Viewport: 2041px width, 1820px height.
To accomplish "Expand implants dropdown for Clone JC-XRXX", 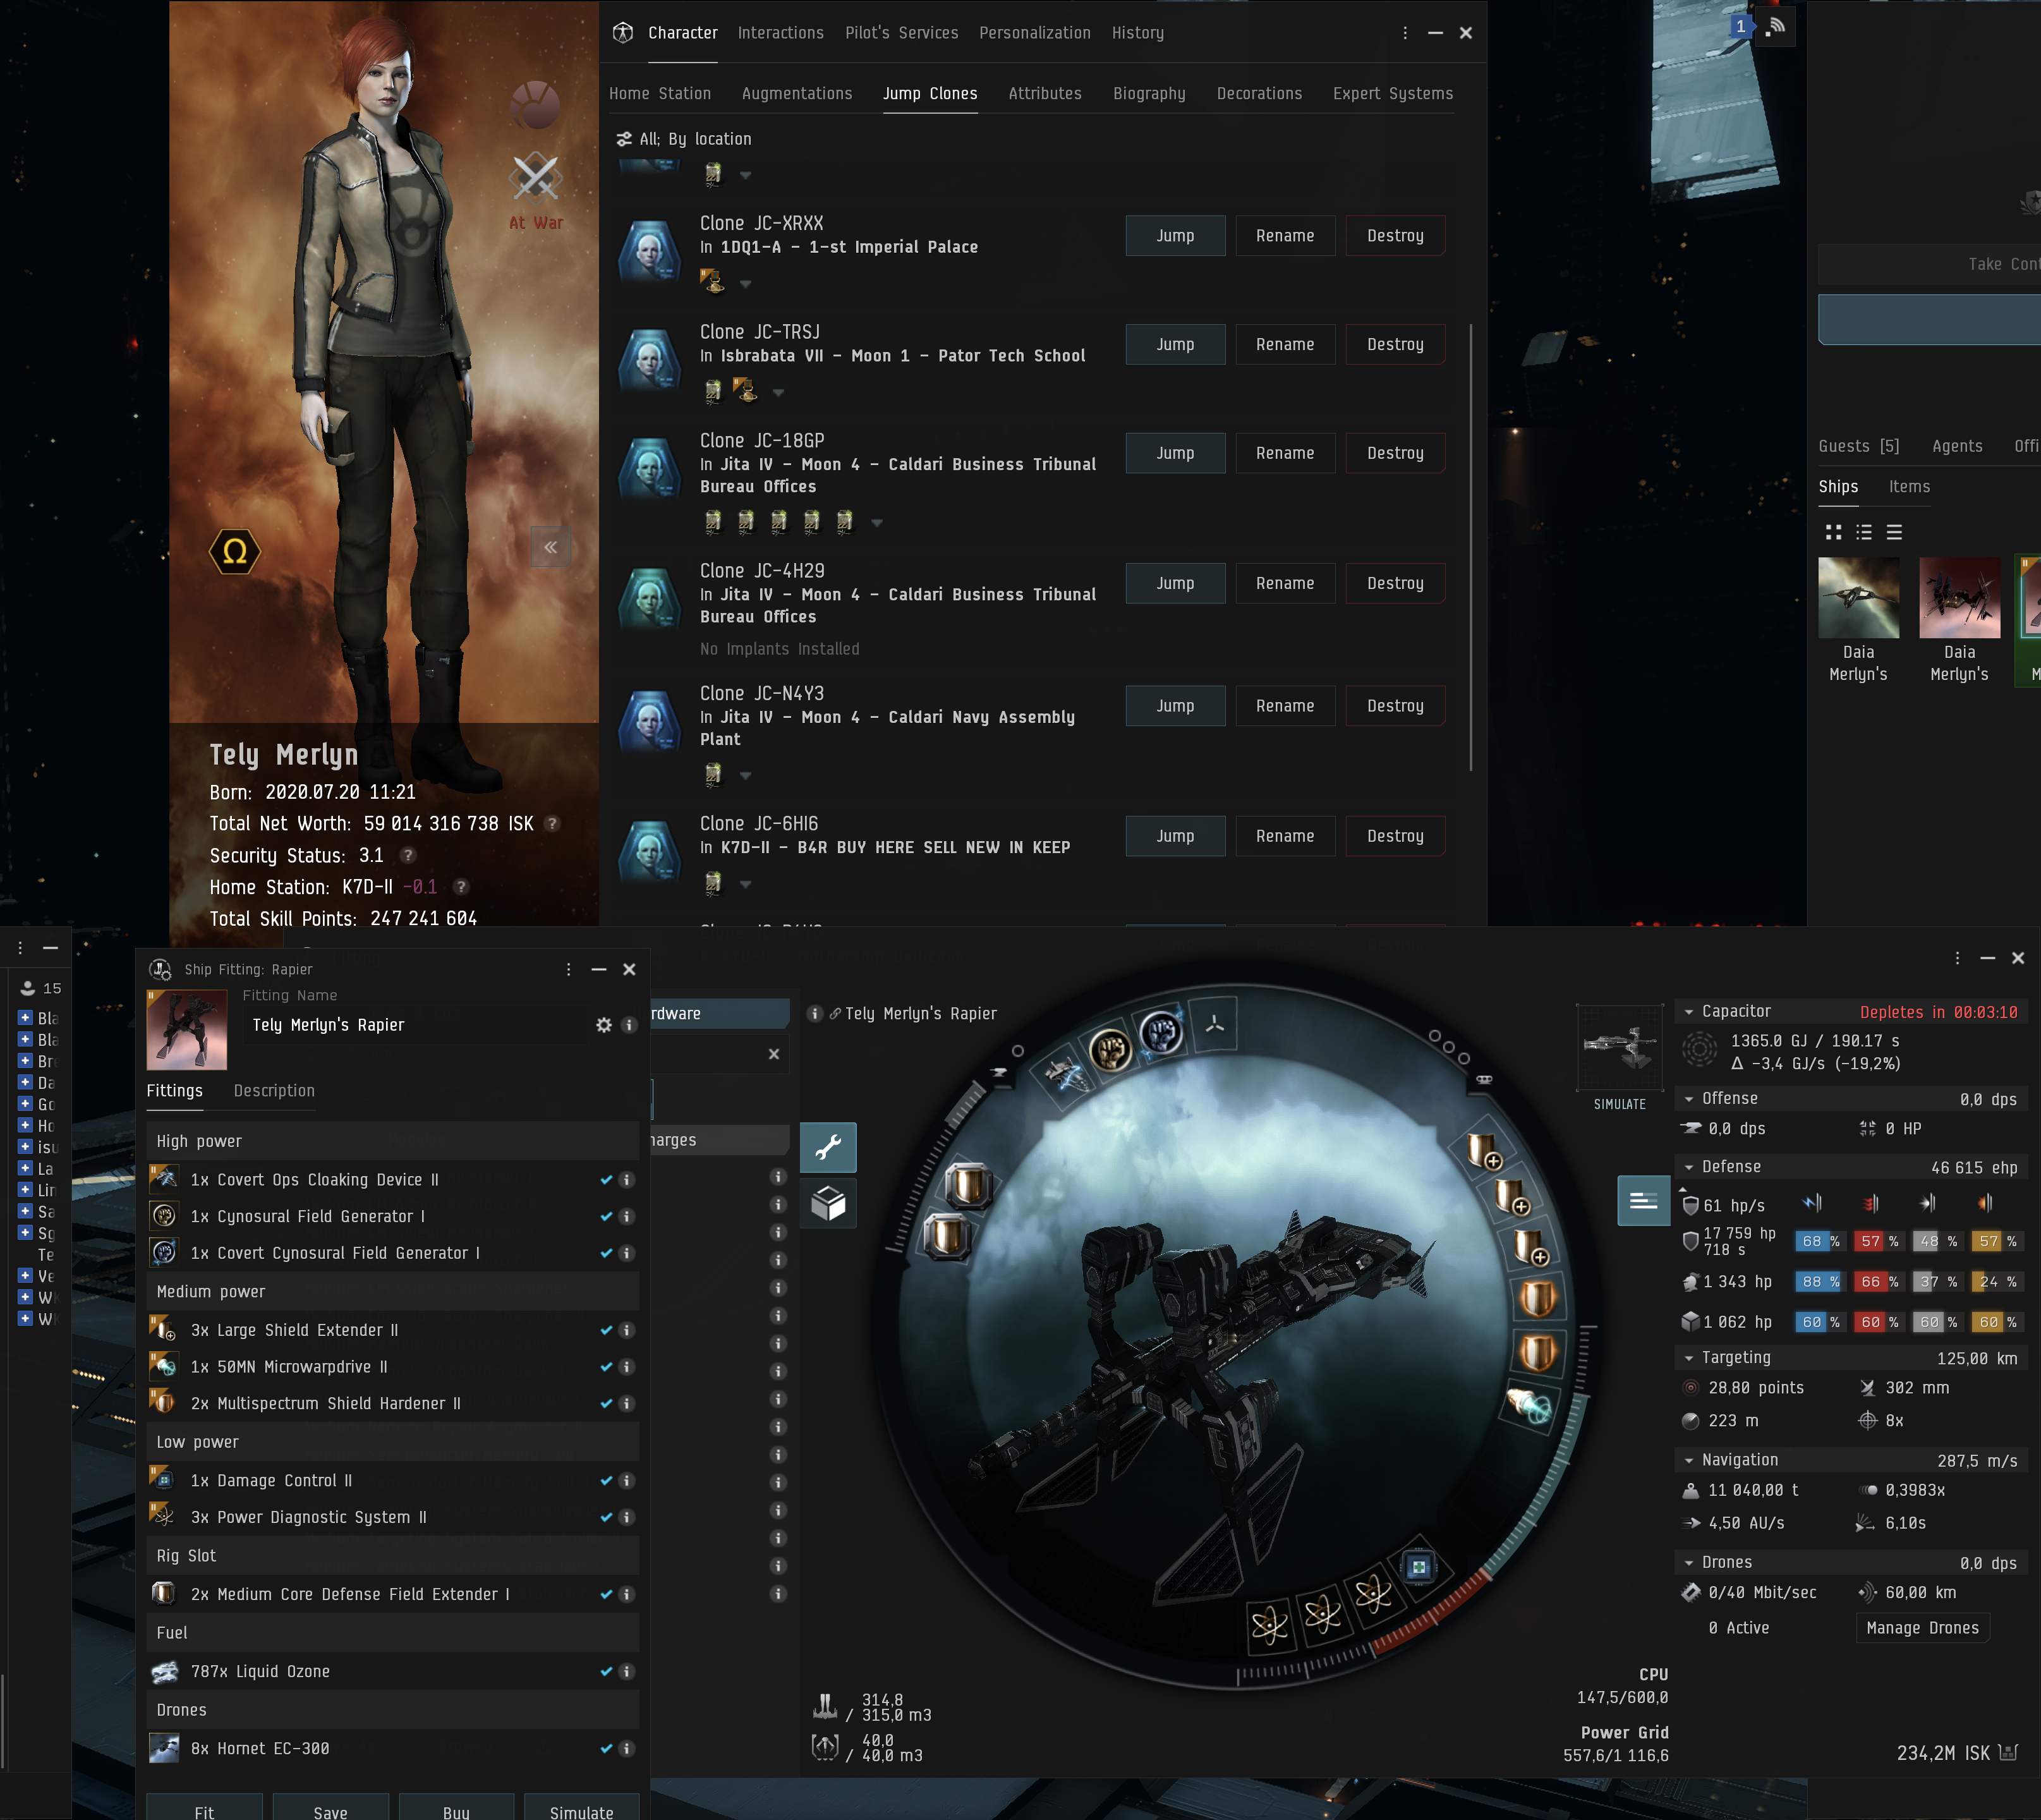I will 745,284.
